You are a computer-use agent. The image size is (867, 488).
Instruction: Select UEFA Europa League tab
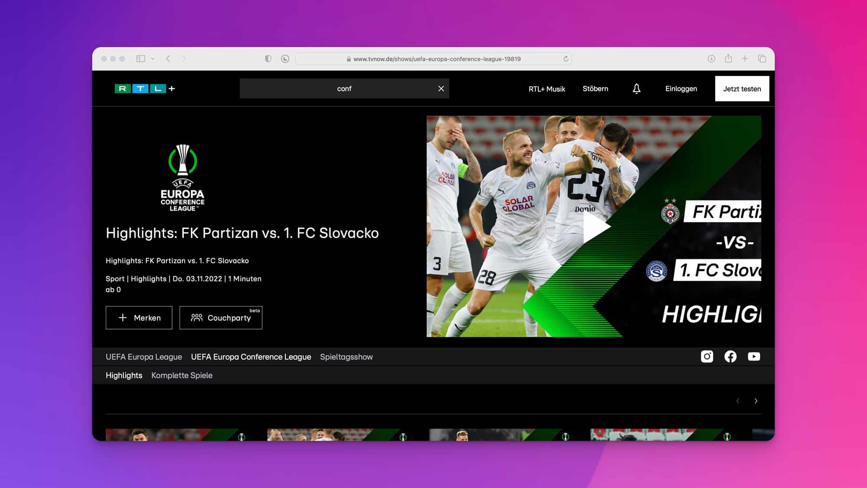tap(144, 357)
